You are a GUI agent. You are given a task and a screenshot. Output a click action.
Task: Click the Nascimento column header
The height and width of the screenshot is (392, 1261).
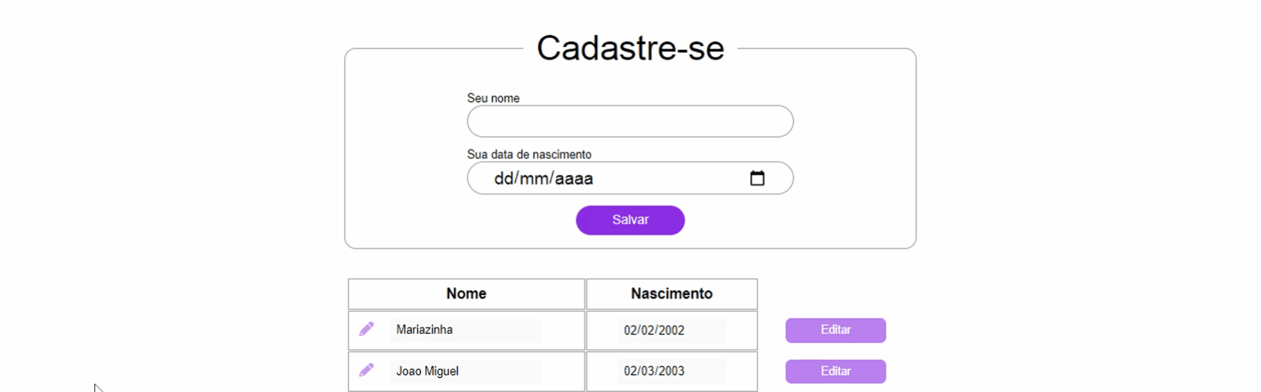coord(671,294)
